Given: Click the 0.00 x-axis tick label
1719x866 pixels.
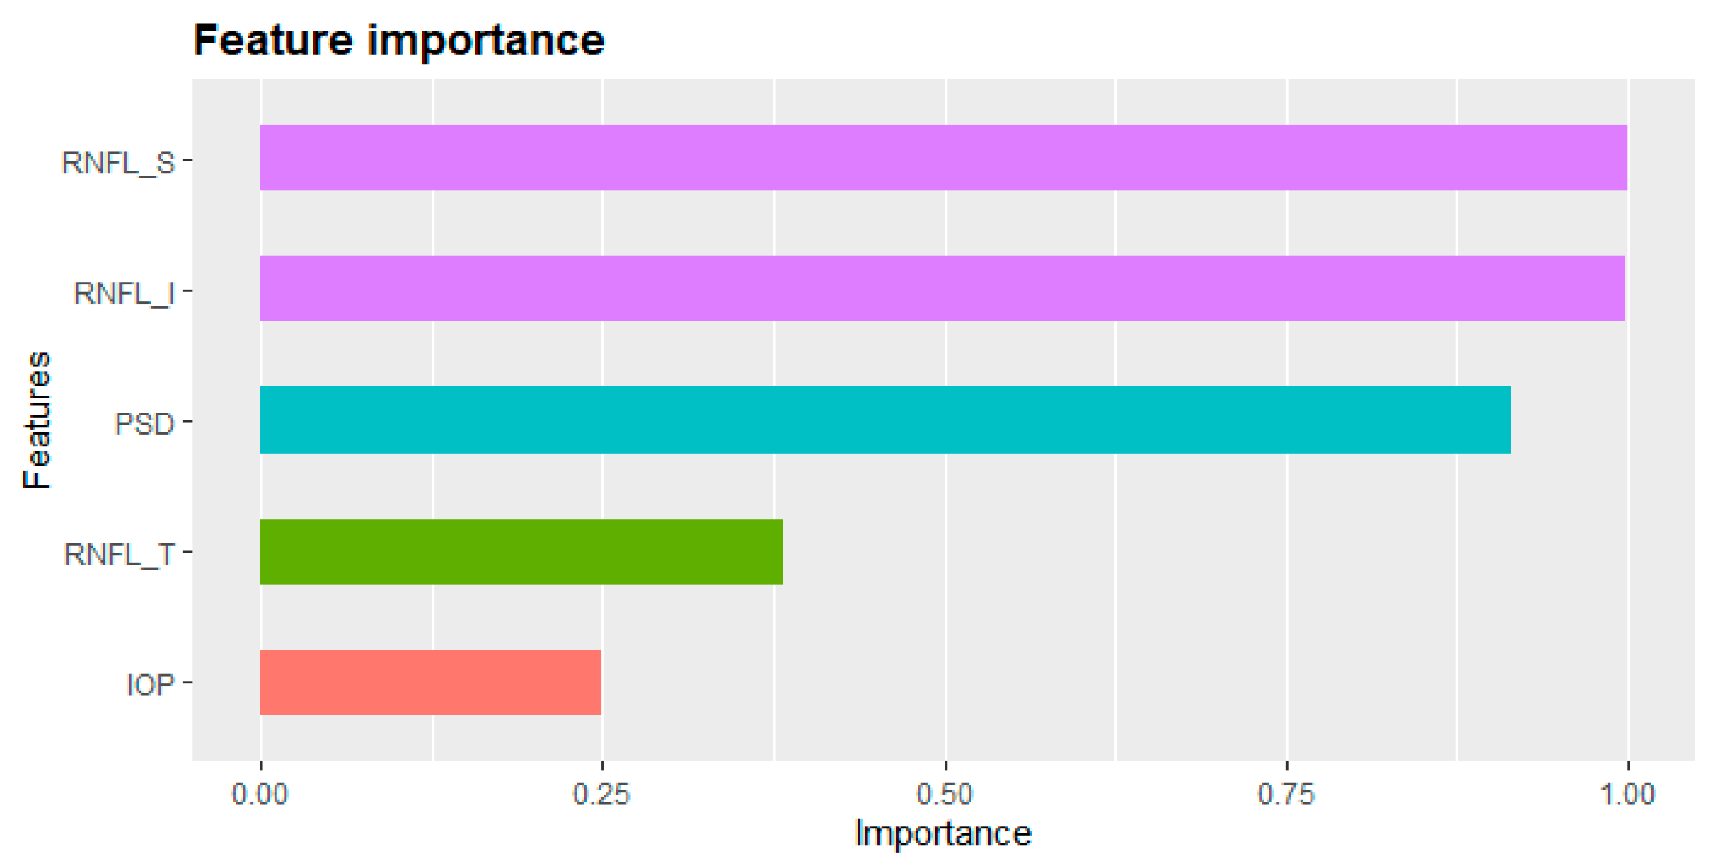Looking at the screenshot, I should (x=260, y=794).
